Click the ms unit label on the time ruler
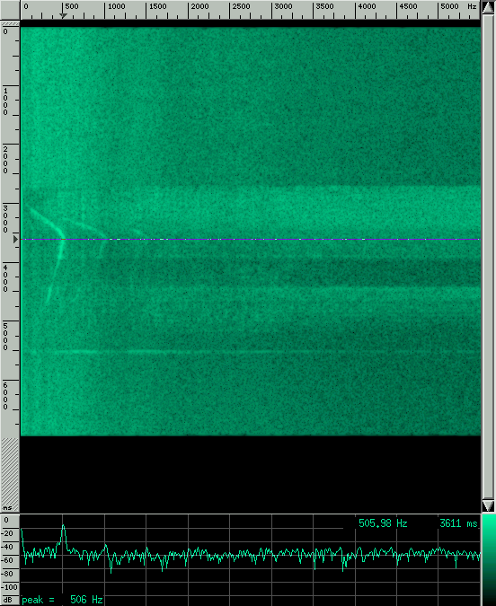 tap(7, 507)
